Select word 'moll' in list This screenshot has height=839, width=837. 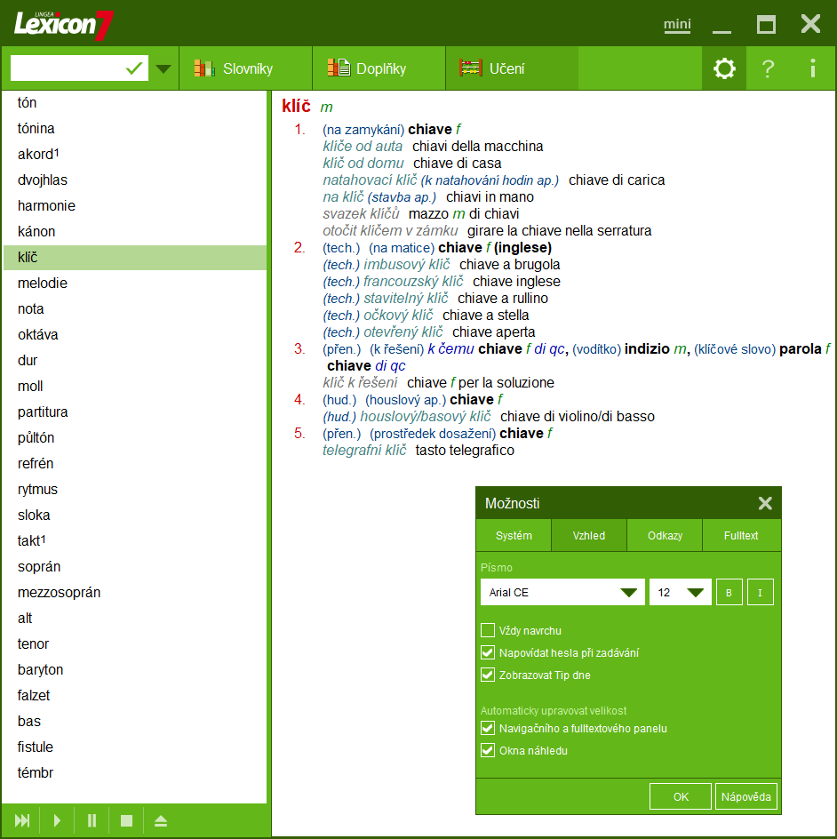coord(135,386)
